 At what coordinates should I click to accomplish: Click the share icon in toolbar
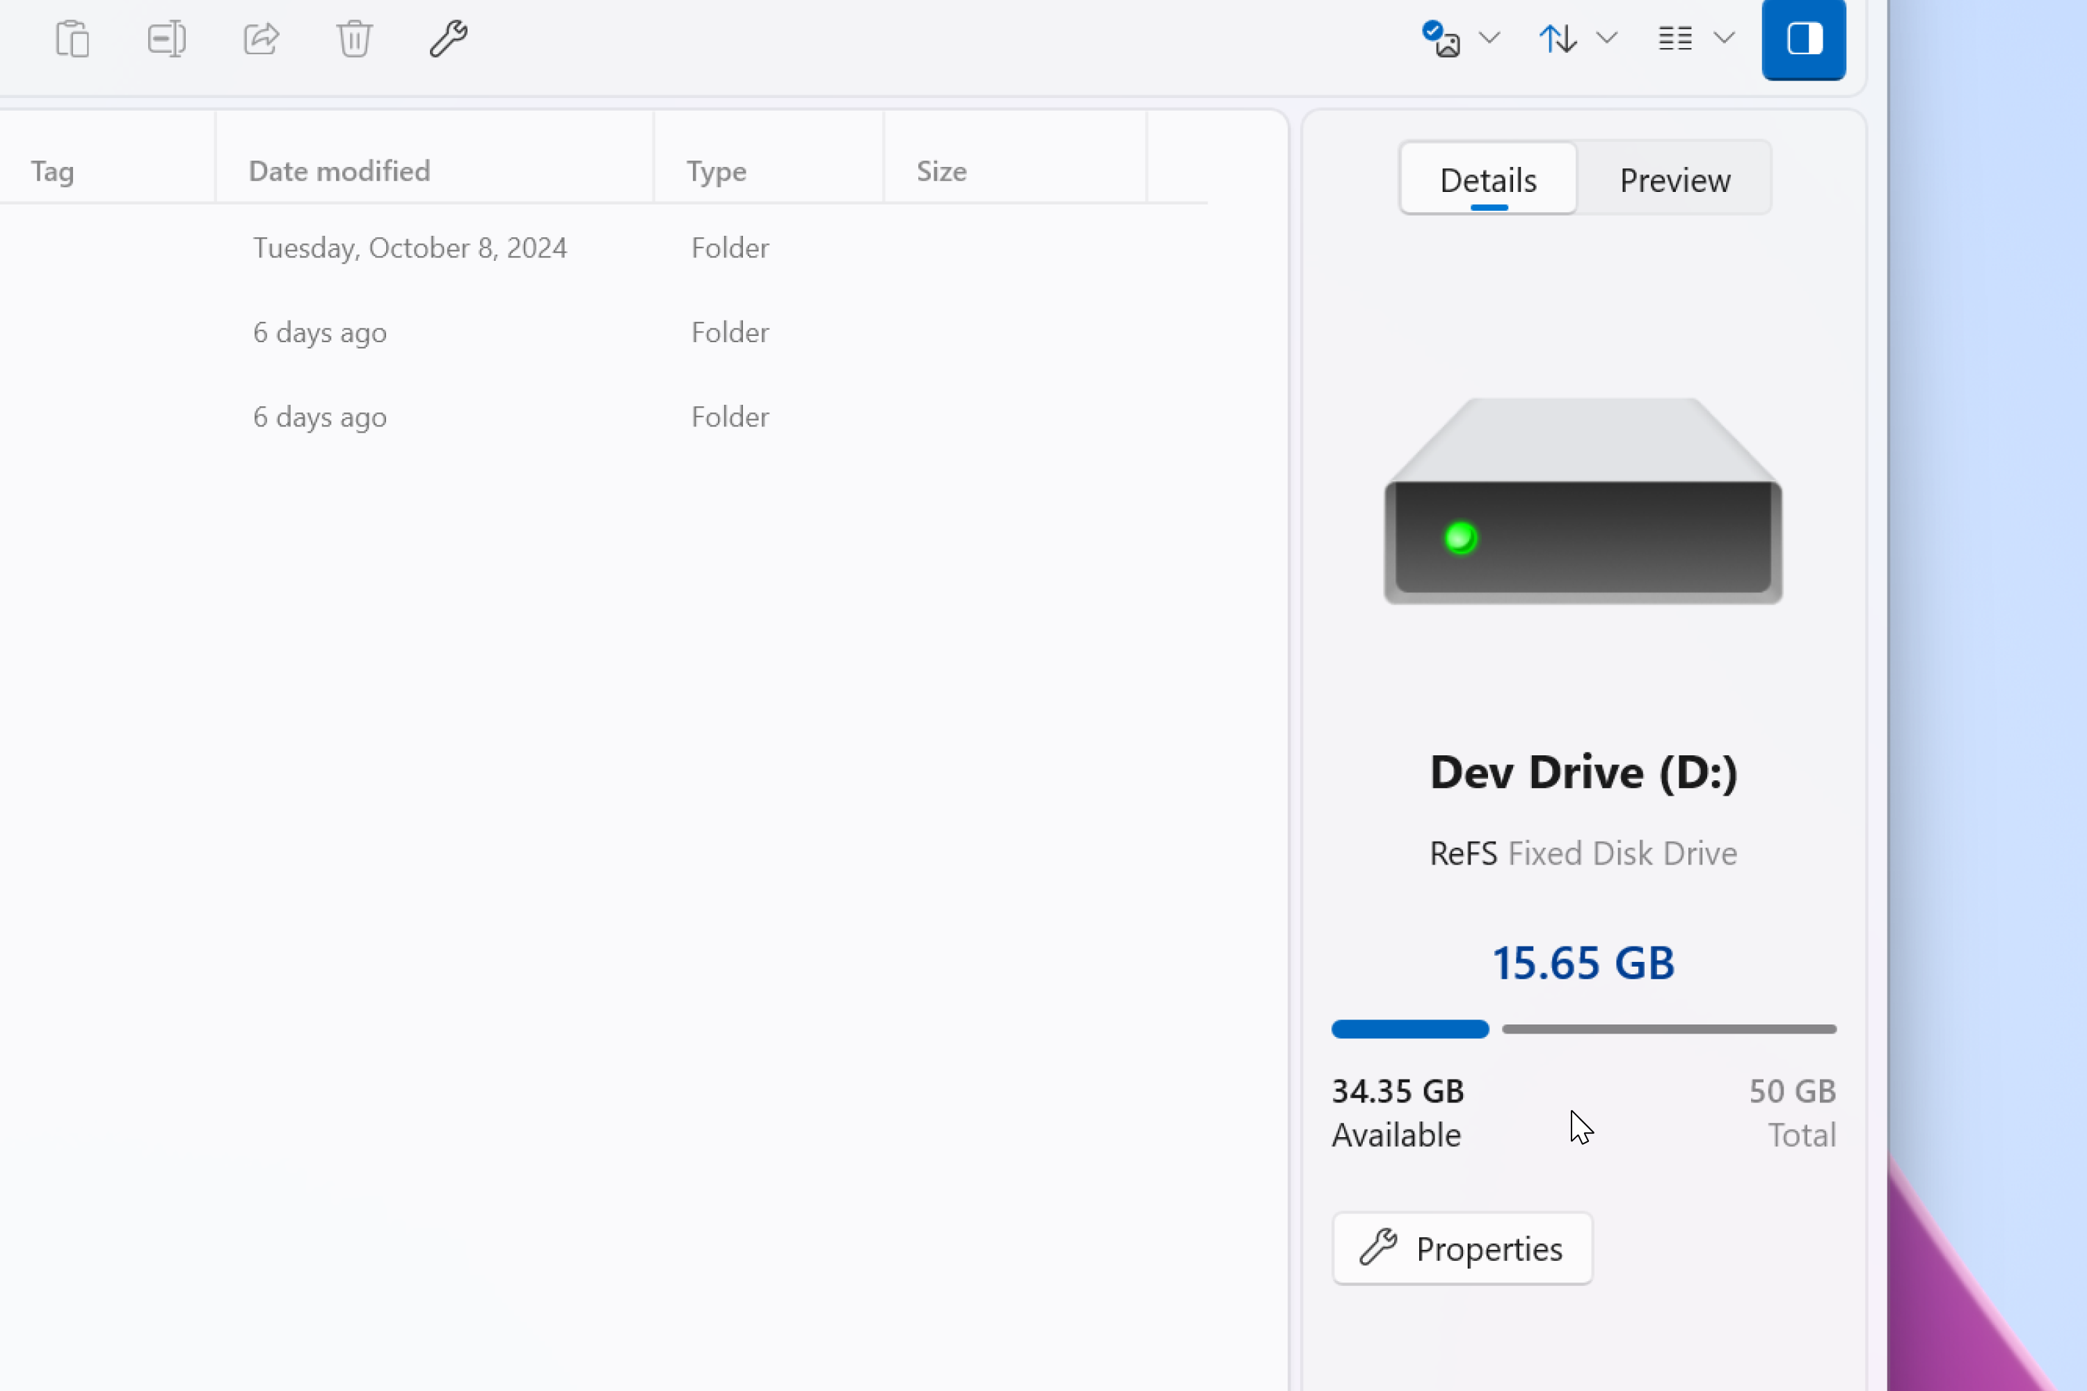click(261, 38)
